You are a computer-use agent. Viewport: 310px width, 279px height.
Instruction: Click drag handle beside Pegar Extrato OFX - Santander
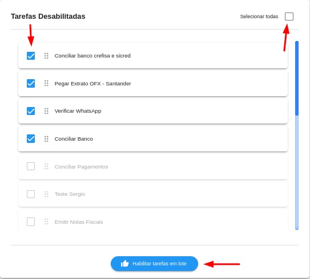coord(46,83)
